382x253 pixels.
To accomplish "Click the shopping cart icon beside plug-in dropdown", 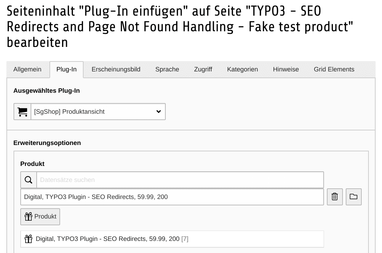I will [22, 112].
